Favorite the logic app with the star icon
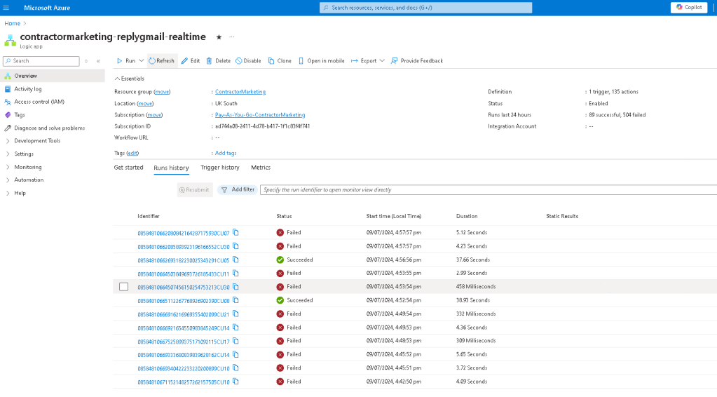Image resolution: width=717 pixels, height=397 pixels. click(219, 37)
